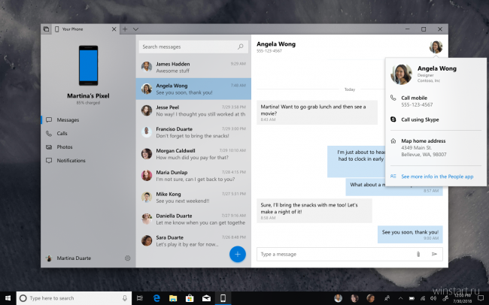Click the People app card icon

click(393, 177)
